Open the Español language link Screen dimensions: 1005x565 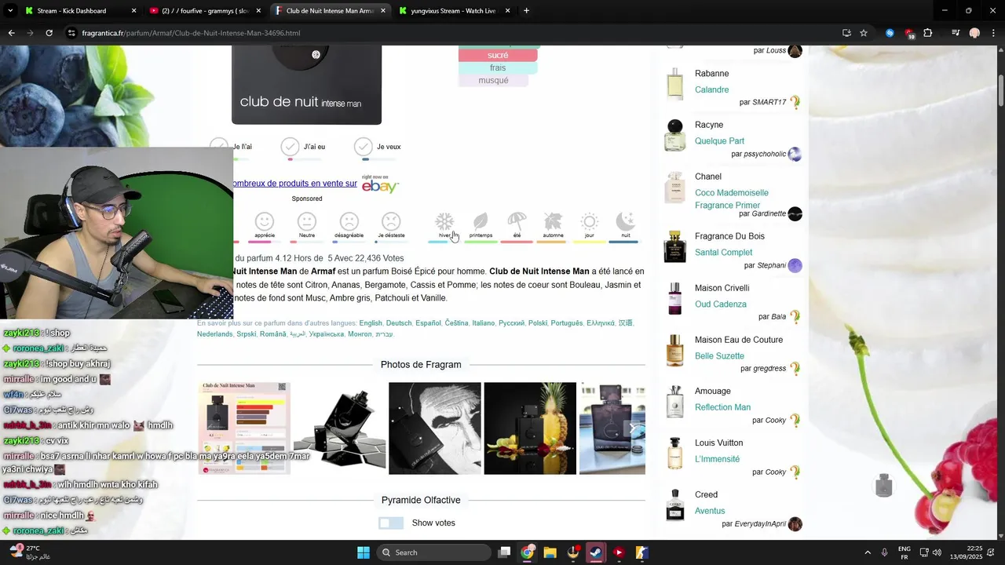pyautogui.click(x=428, y=323)
